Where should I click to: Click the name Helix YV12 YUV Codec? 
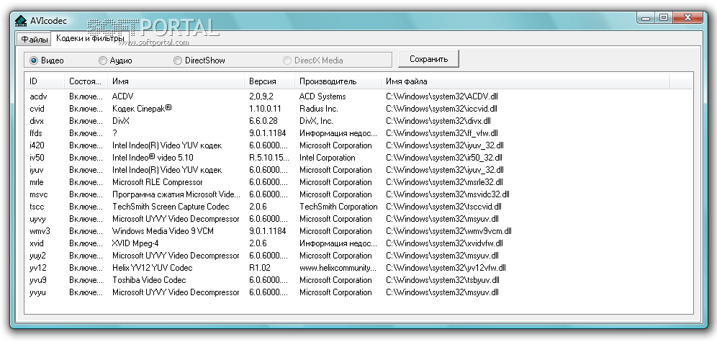coord(153,268)
